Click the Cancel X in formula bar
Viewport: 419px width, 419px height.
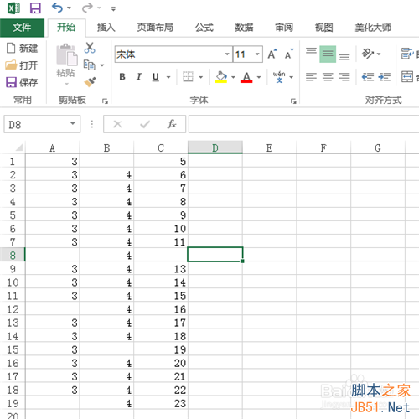pos(117,124)
